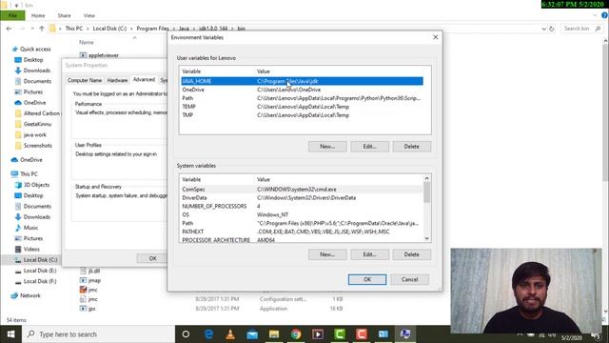Select user Path variable with Python
This screenshot has width=609, height=343.
(x=303, y=98)
